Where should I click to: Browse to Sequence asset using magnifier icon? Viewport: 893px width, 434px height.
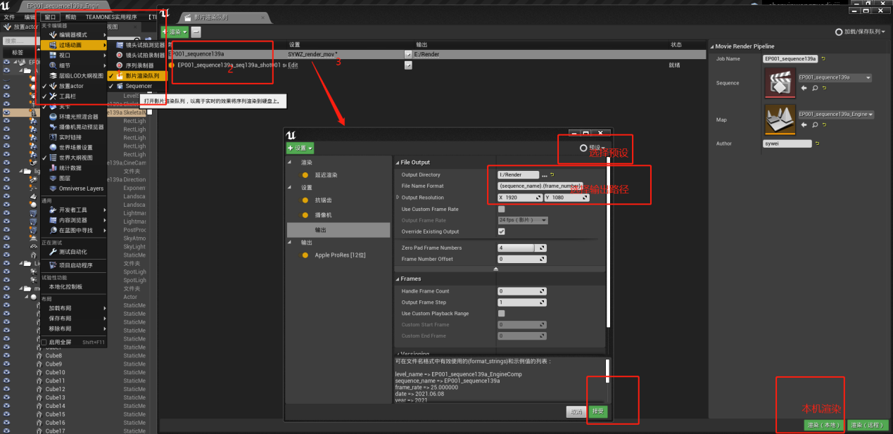coord(815,88)
